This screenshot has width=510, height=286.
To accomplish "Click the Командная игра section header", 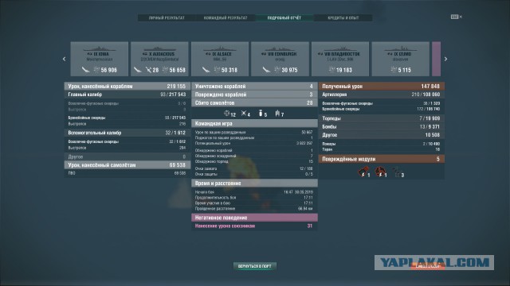I will click(254, 124).
